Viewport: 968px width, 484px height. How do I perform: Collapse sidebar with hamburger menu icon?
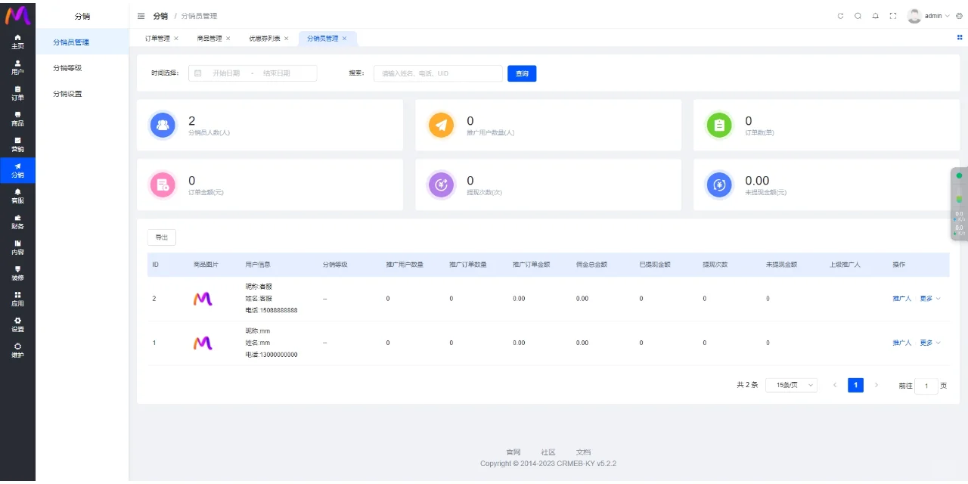141,16
